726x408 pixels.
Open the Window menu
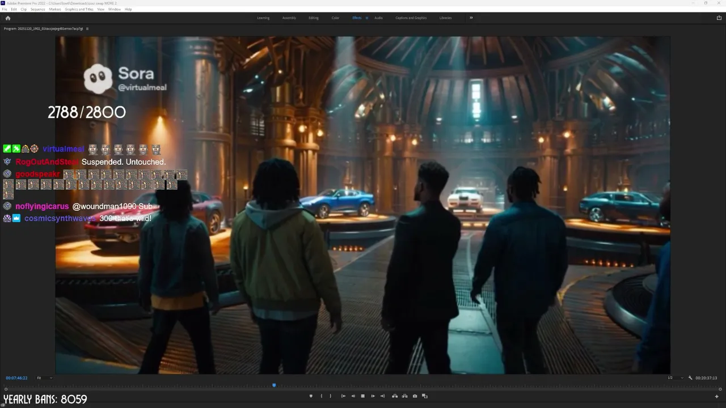pyautogui.click(x=115, y=9)
